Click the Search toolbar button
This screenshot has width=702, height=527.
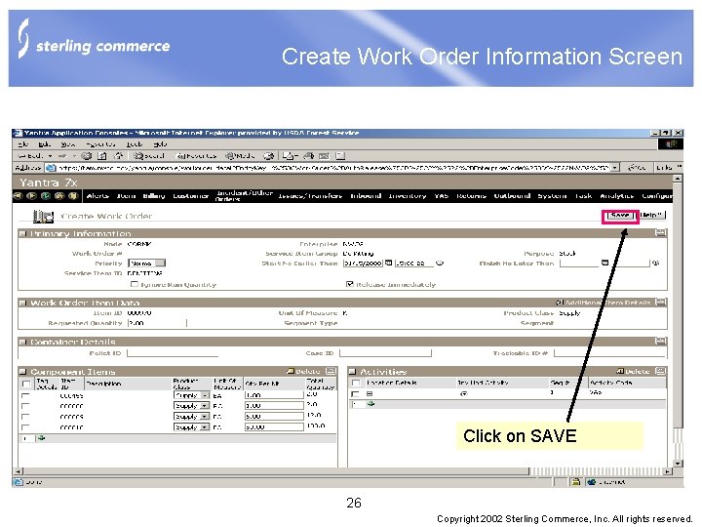tap(149, 156)
